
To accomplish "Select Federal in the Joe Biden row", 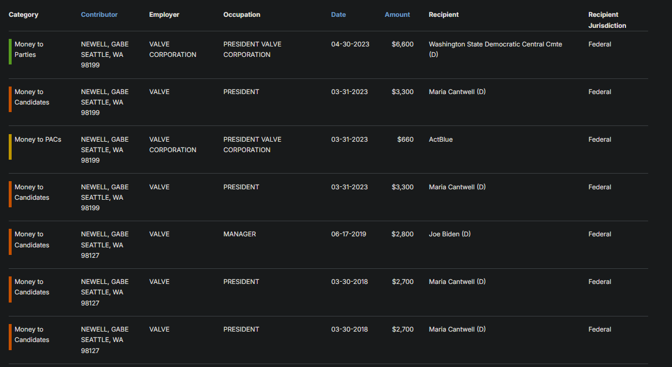I will (599, 234).
